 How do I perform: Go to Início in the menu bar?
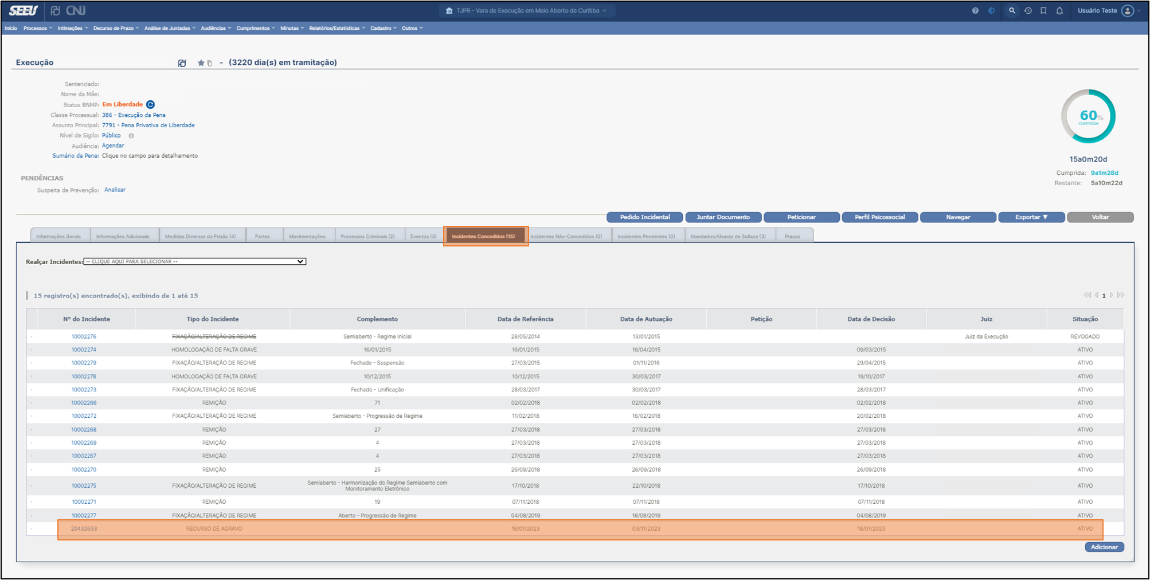(x=11, y=28)
